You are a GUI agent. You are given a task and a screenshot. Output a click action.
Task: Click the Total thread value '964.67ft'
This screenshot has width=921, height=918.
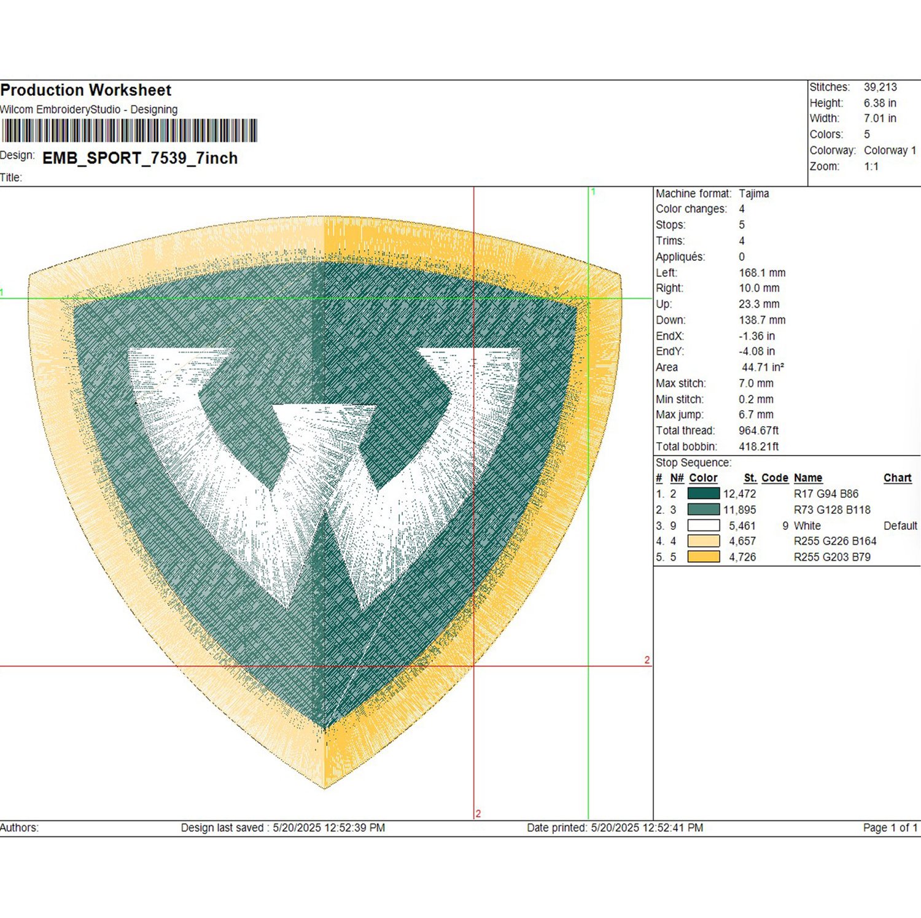pyautogui.click(x=759, y=430)
